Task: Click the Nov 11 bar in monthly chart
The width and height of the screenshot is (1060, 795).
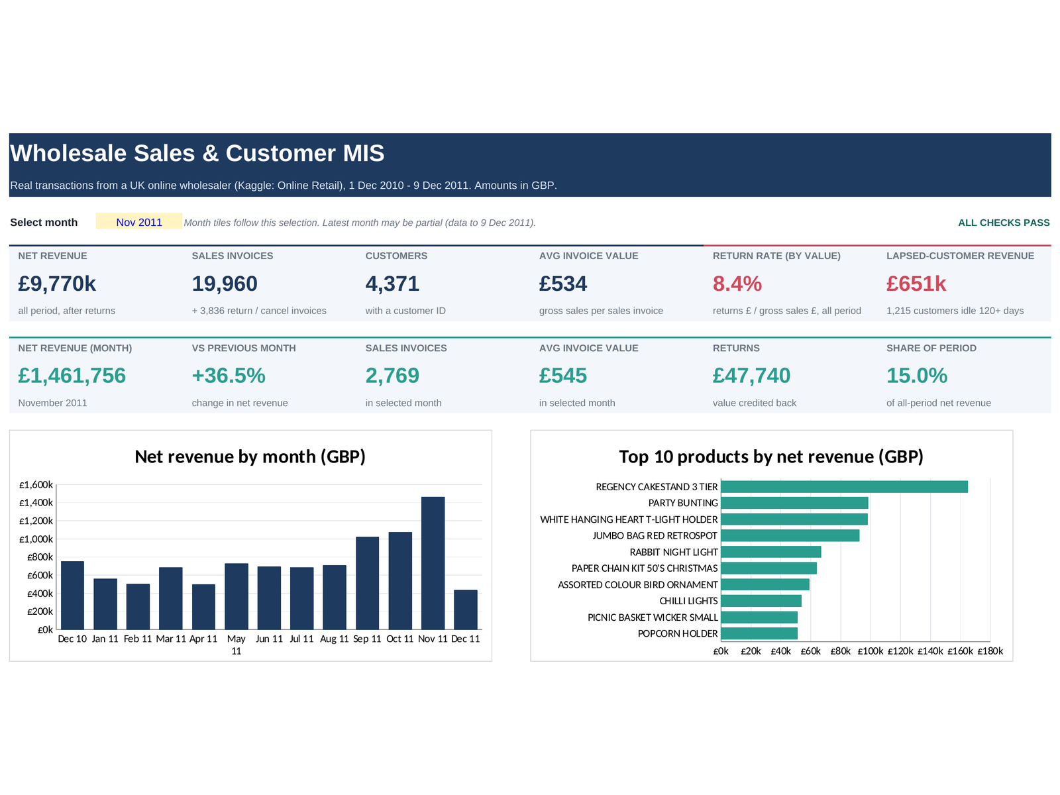Action: coord(433,563)
